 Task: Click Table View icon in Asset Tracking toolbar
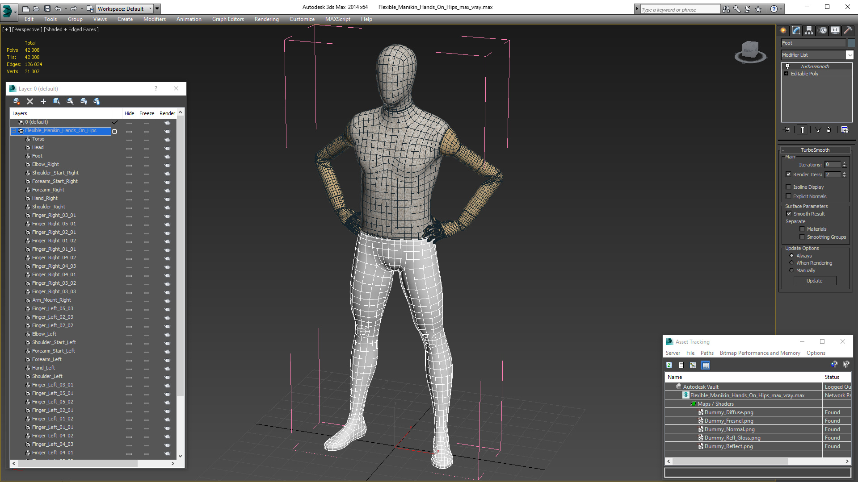(705, 365)
